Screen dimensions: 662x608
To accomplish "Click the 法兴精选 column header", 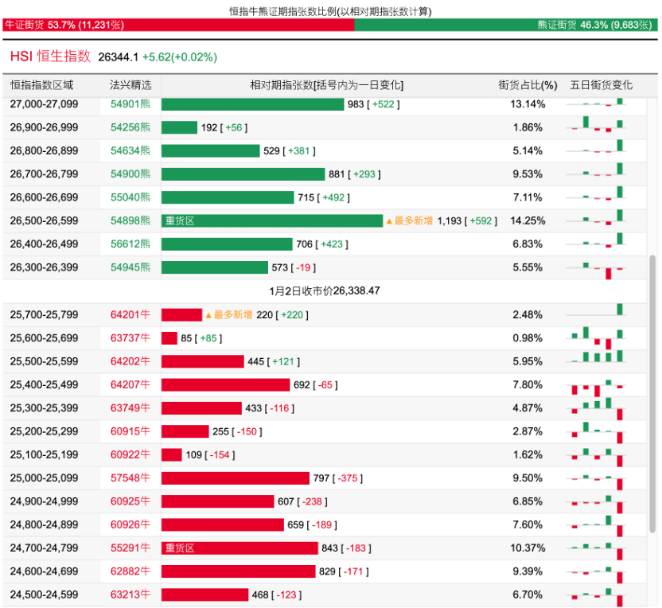I will [130, 85].
